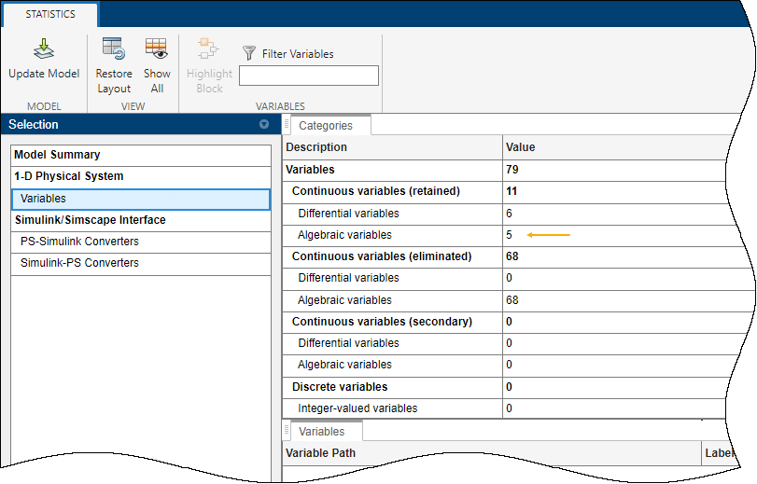Click the Filter Variables funnel icon

tap(249, 54)
